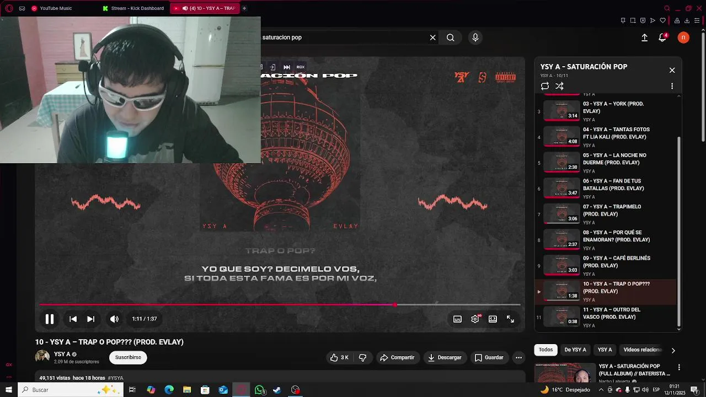Open the Opera snapshot tool icon
706x397 pixels.
(x=633, y=20)
